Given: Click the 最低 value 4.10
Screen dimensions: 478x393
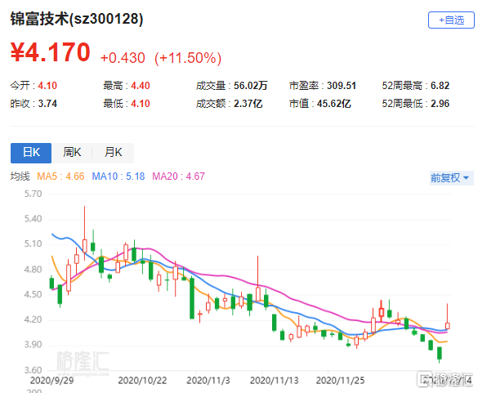Looking at the screenshot, I should click(141, 104).
